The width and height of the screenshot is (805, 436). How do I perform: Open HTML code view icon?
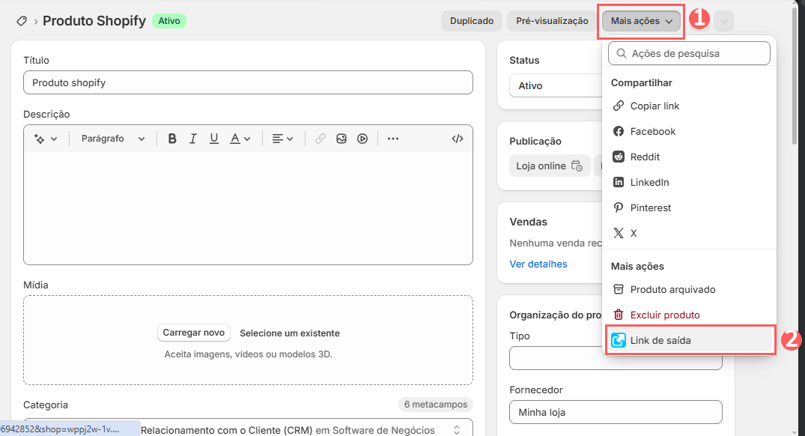(458, 139)
